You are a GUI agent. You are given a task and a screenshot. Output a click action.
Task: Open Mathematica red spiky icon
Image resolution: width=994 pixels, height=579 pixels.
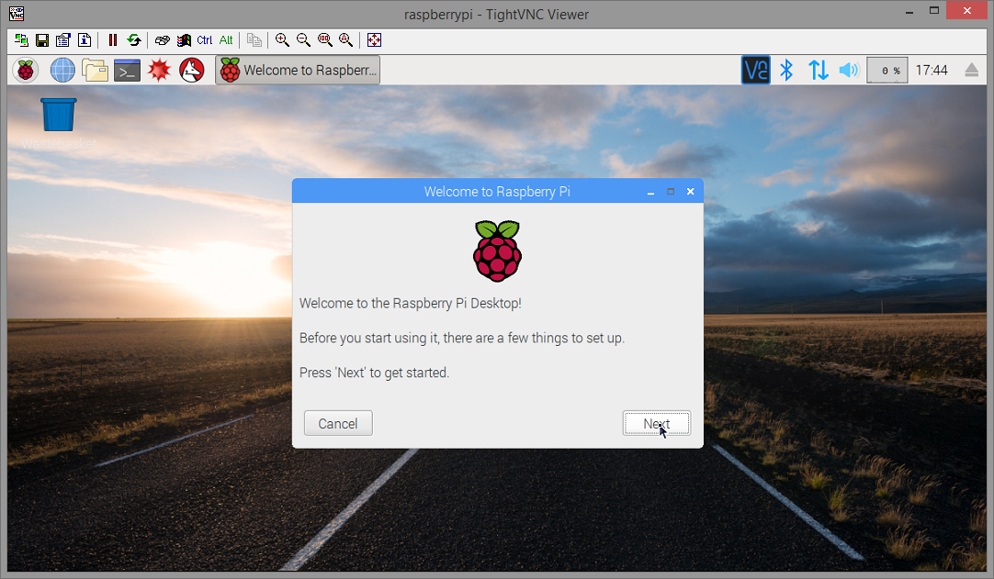tap(159, 71)
